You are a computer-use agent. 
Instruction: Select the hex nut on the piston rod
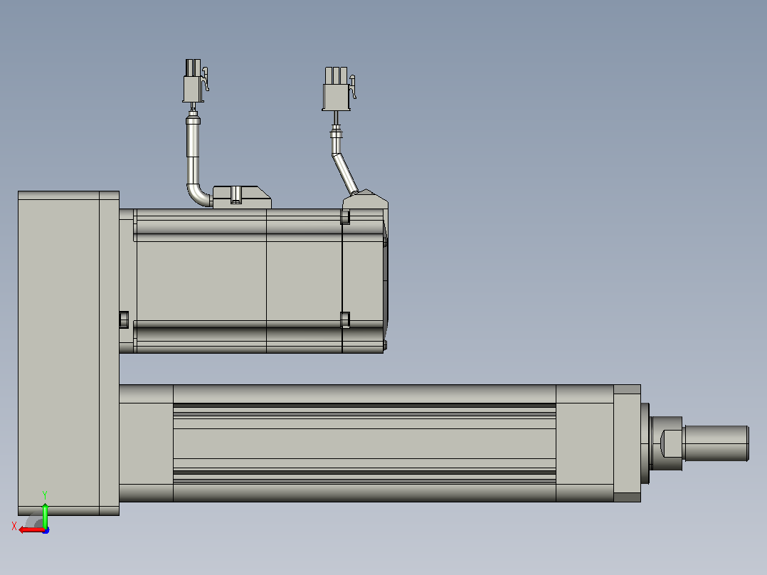point(667,443)
